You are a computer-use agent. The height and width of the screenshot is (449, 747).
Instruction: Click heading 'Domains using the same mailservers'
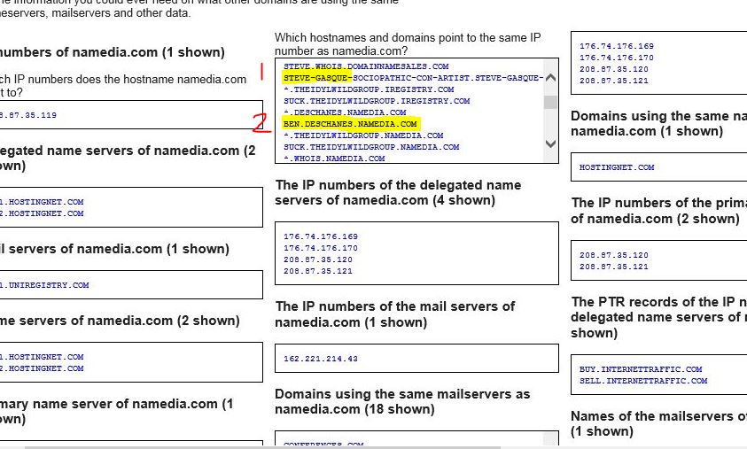point(402,394)
